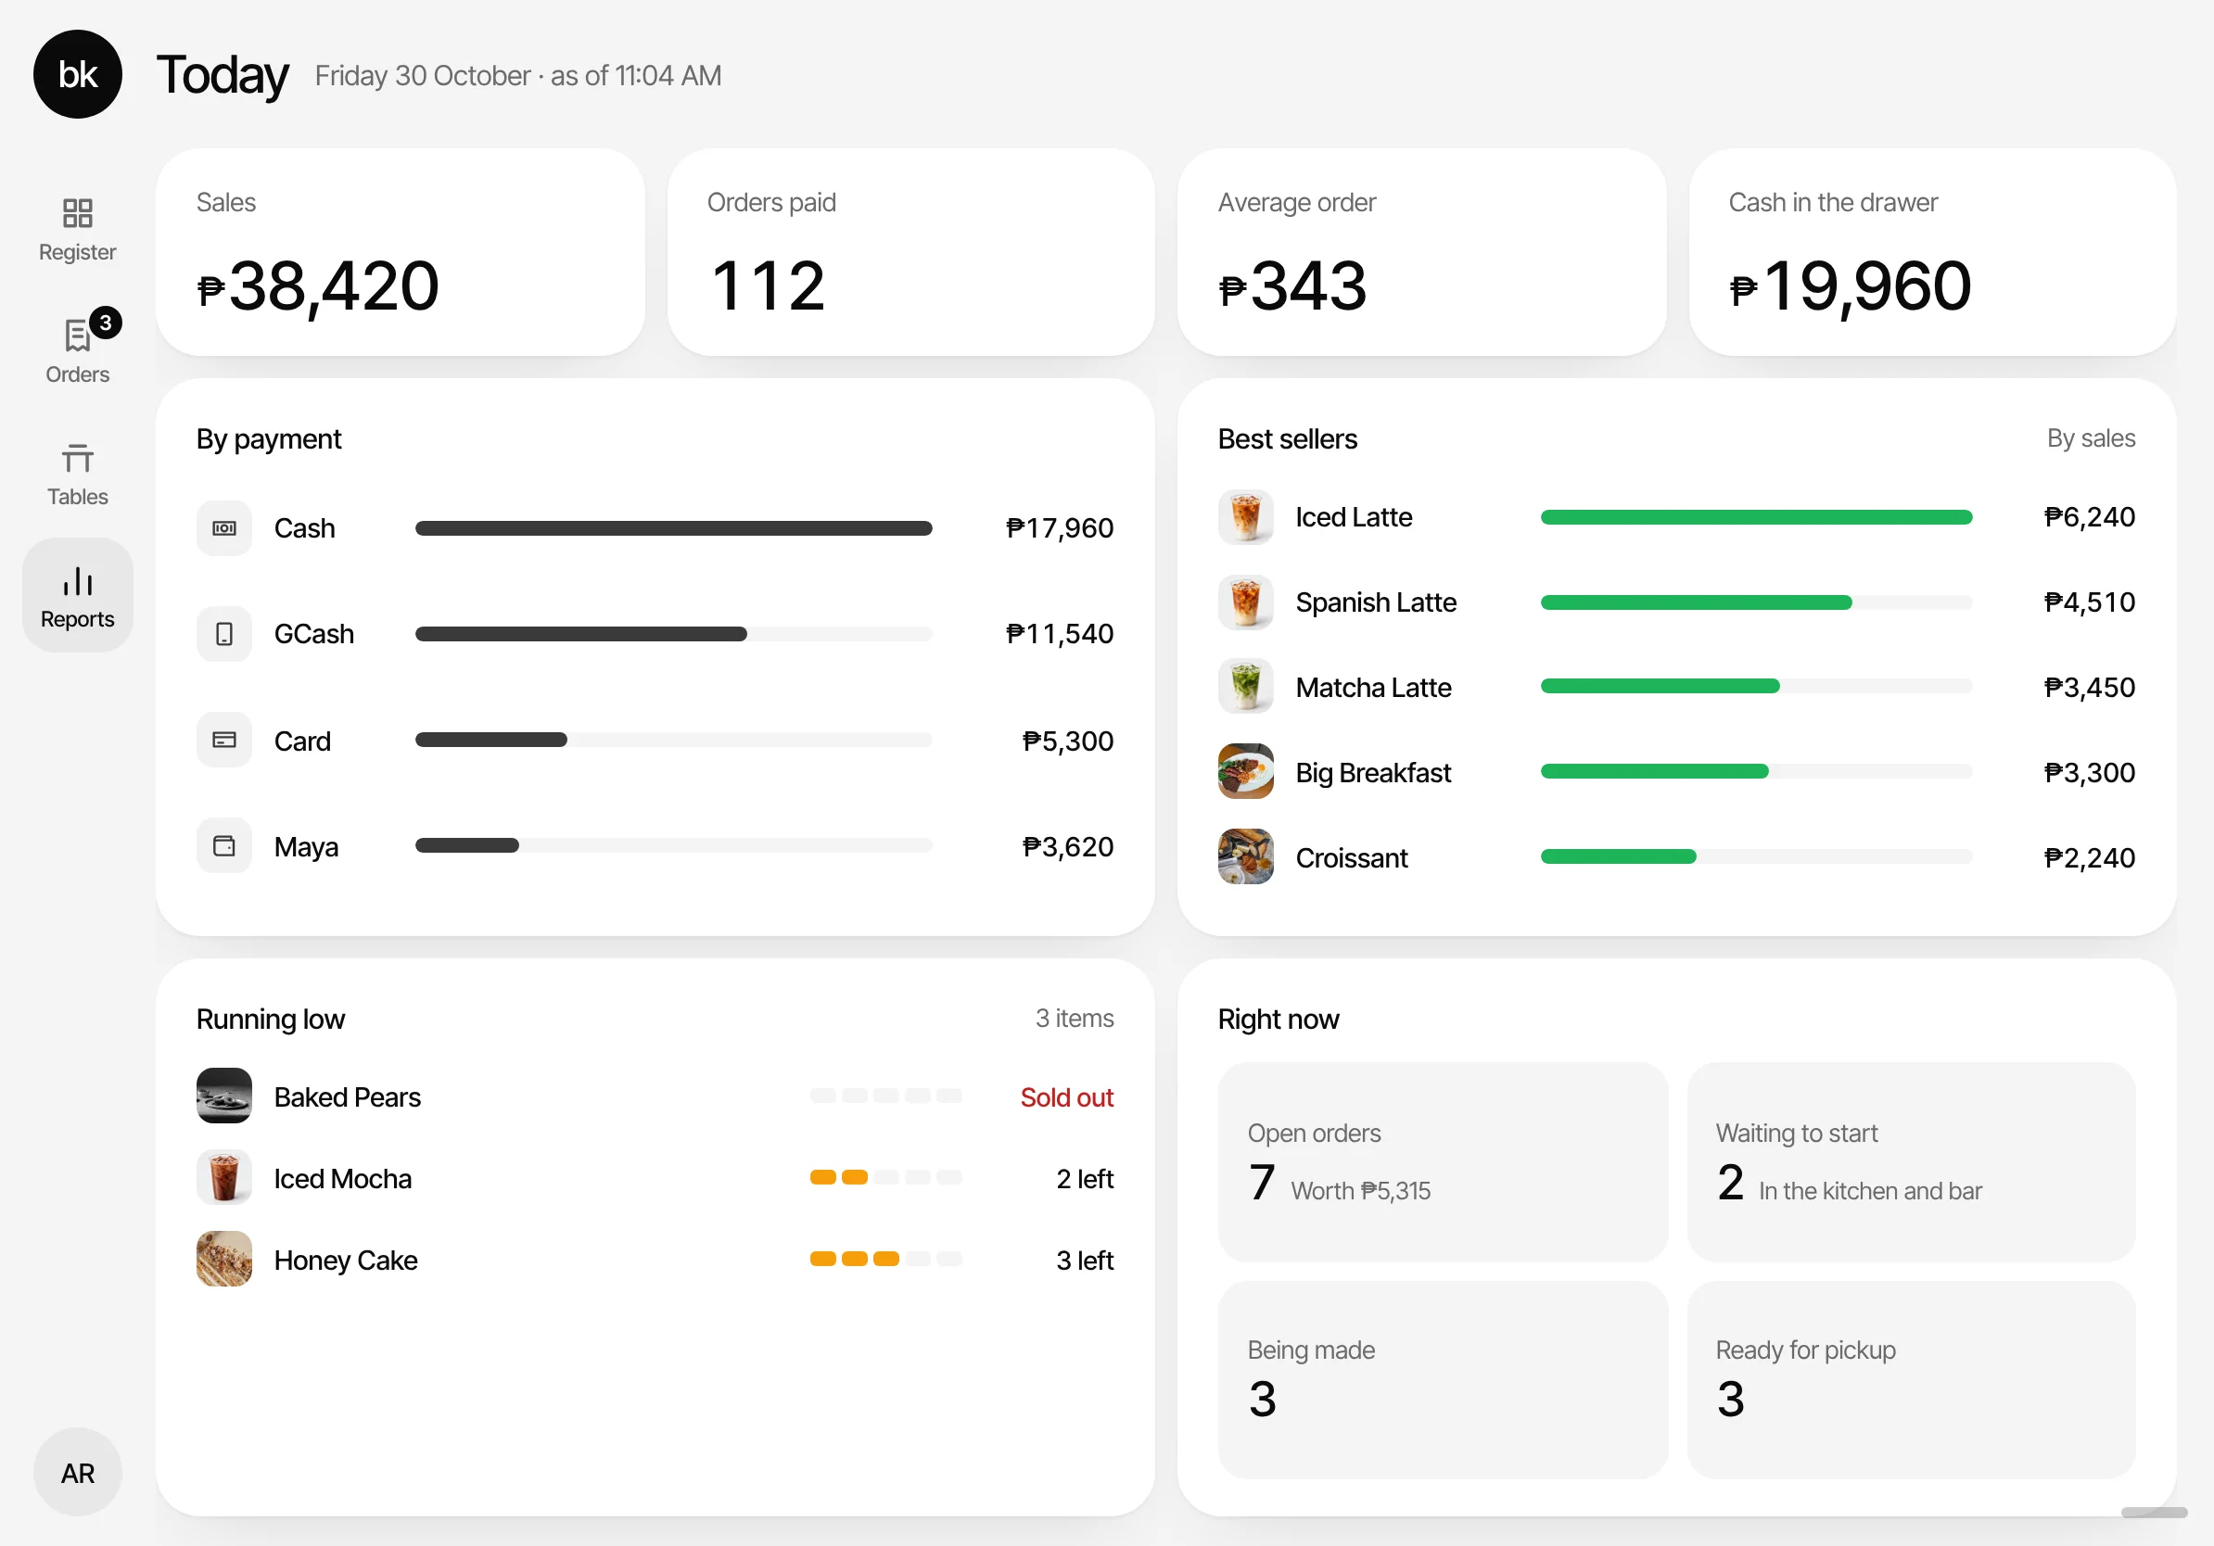Open the Waiting to start card

click(1911, 1162)
